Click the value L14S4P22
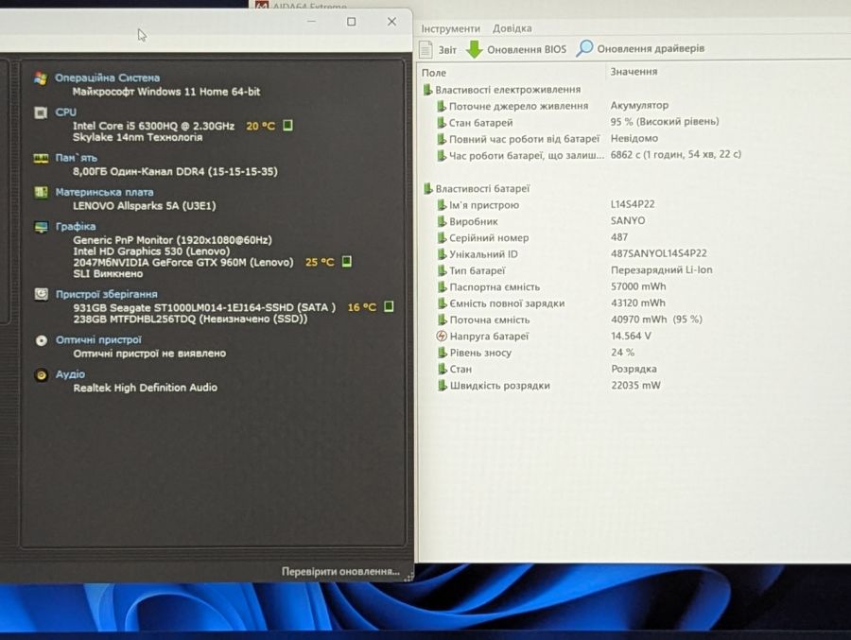 pyautogui.click(x=633, y=204)
